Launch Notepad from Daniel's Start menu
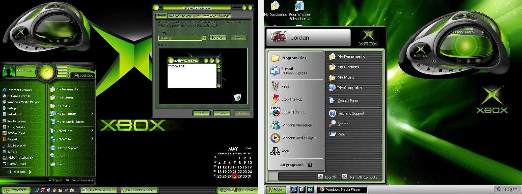The height and width of the screenshot is (194, 522). point(11,108)
